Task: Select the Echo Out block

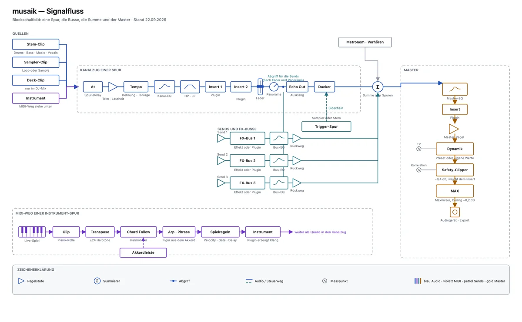Action: pos(297,87)
